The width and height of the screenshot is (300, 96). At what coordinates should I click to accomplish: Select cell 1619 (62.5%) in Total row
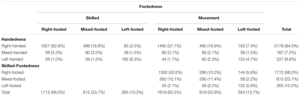coord(170,92)
